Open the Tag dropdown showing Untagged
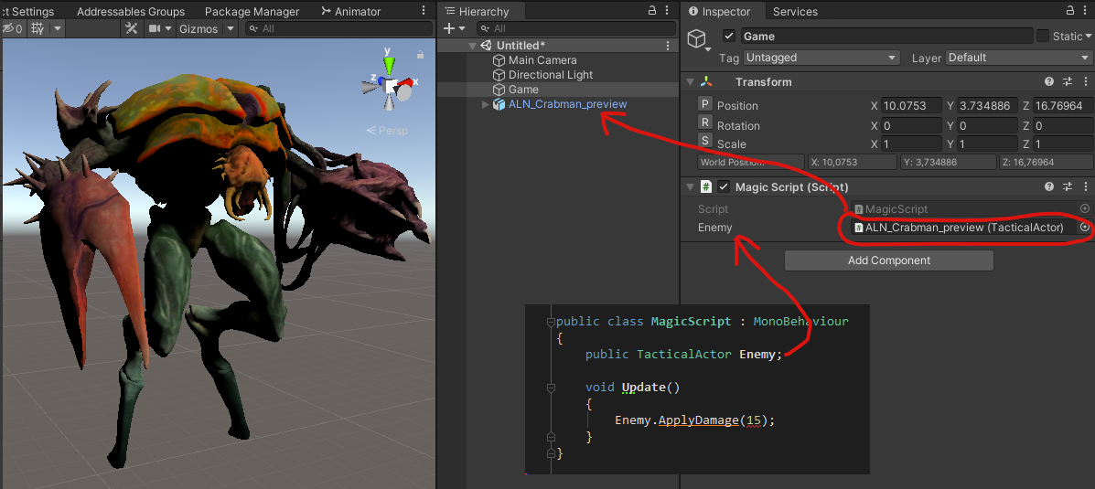This screenshot has height=489, width=1095. coord(821,58)
